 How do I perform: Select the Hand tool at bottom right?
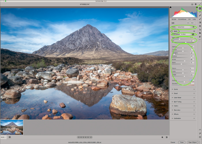pyautogui.click(x=200, y=130)
